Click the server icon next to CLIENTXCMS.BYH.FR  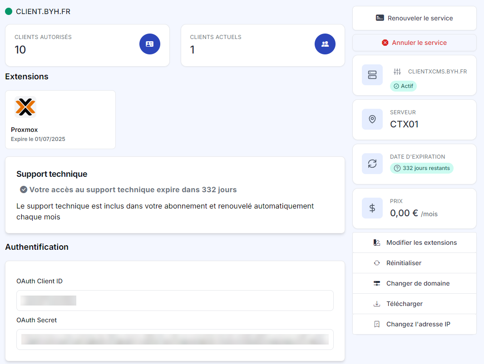coord(372,75)
